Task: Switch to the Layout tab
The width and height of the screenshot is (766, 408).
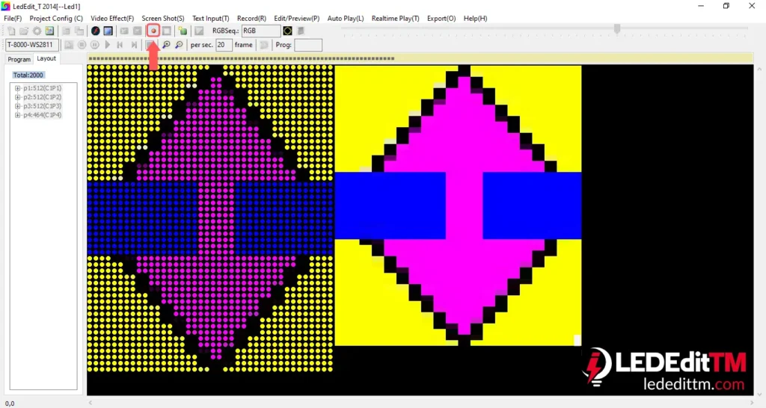Action: pos(46,58)
